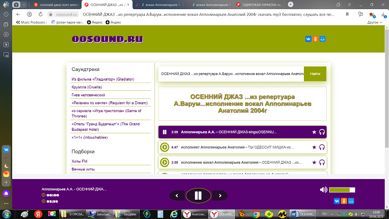Open «Реквием по мечте» soundtrack link
This screenshot has height=219, width=389.
[x=109, y=103]
